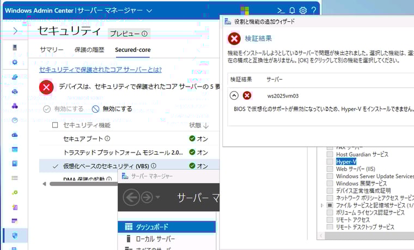The image size is (414, 250).
Task: Select the ネットワーク ポリシーとアクセス サービス label
Action: (x=375, y=198)
